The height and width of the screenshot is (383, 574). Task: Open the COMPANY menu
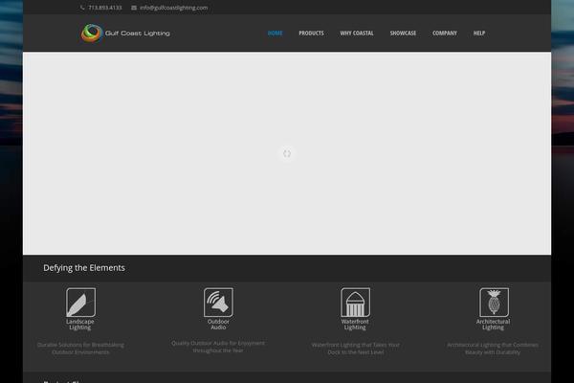coord(445,33)
